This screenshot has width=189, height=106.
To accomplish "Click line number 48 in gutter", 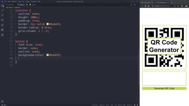I will point(11,58).
